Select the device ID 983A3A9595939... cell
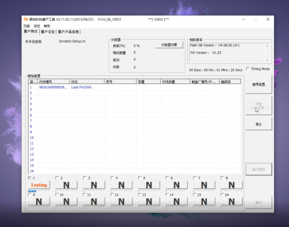This screenshot has width=289, height=227. pos(53,88)
